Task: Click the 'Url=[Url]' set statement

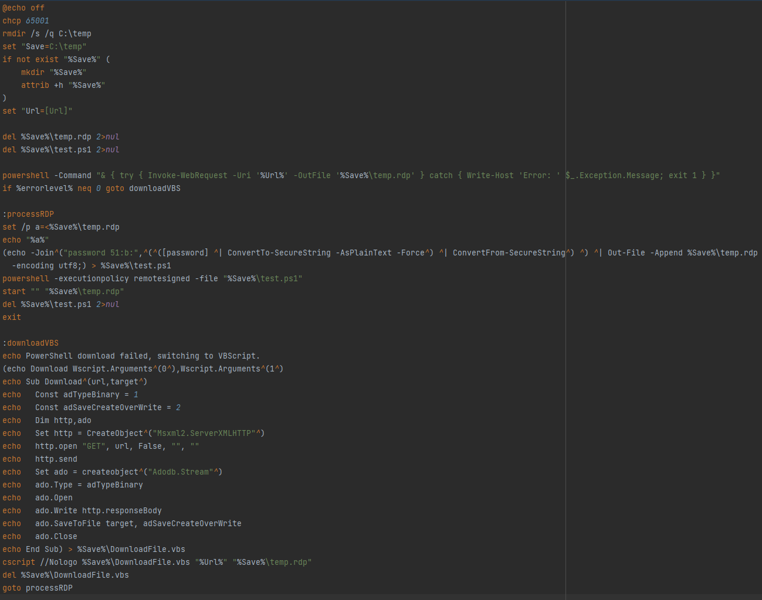Action: pyautogui.click(x=47, y=111)
